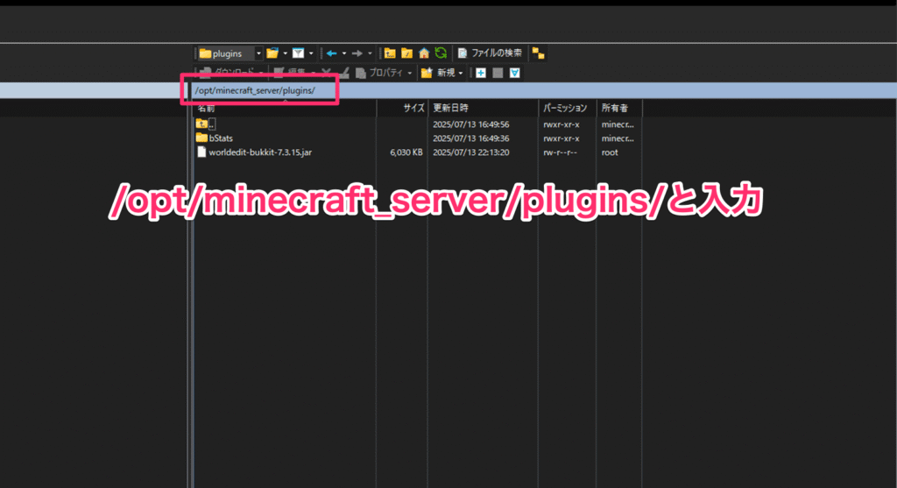This screenshot has height=488, width=897.
Task: Click the delete X icon
Action: coord(326,73)
